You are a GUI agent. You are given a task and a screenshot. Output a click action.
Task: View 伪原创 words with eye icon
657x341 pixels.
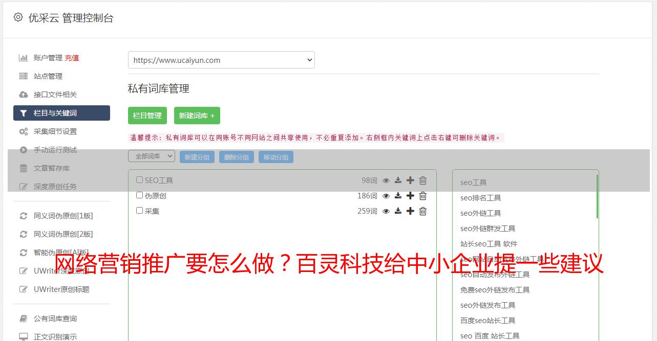click(x=386, y=196)
